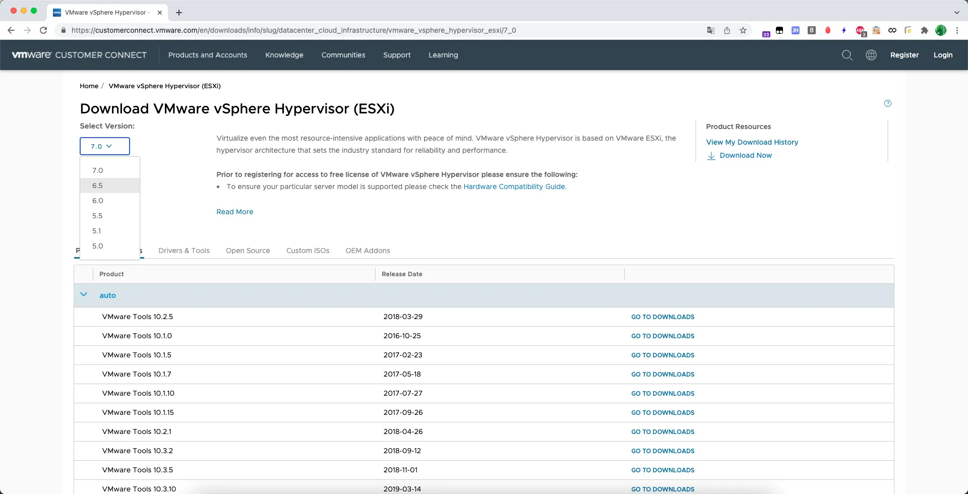Screen dimensions: 968x494
Task: Click the browser address bar URL
Action: 293,30
